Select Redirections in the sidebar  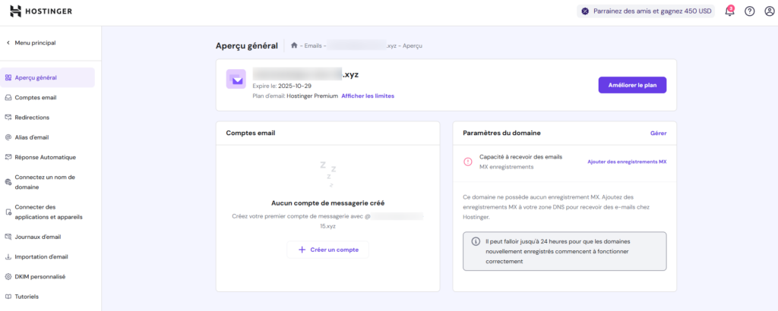point(32,118)
